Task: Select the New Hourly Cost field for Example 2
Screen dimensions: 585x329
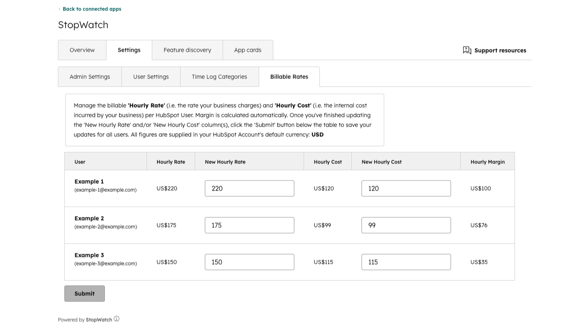Action: [406, 225]
